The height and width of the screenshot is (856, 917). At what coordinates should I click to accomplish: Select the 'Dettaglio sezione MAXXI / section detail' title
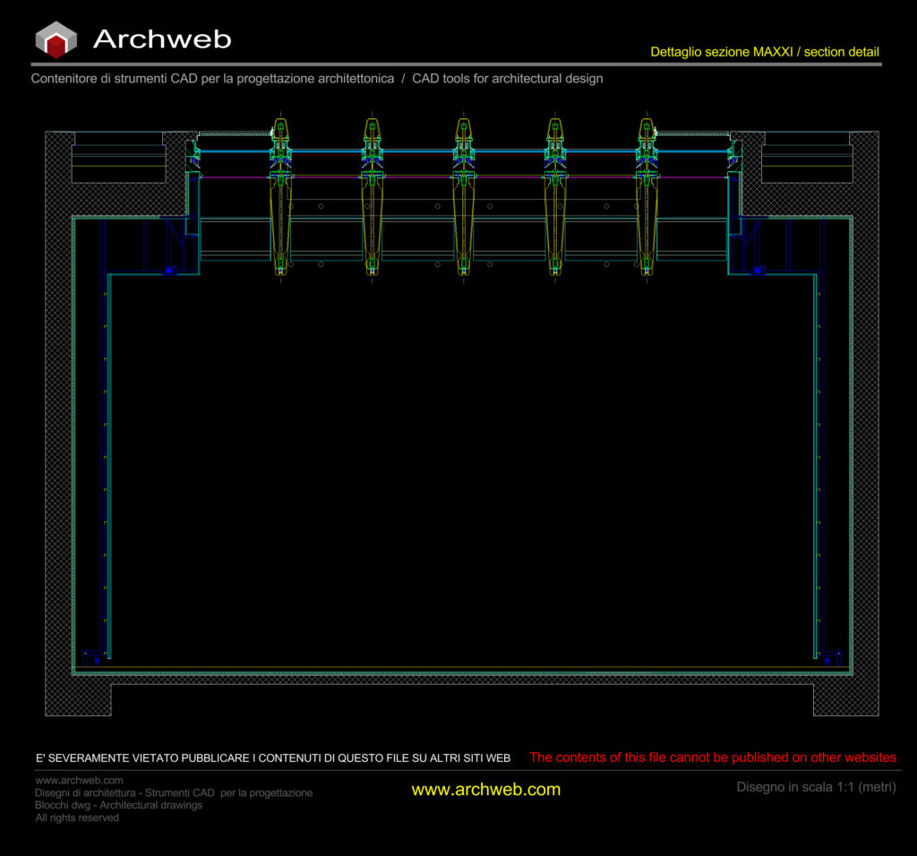[764, 53]
